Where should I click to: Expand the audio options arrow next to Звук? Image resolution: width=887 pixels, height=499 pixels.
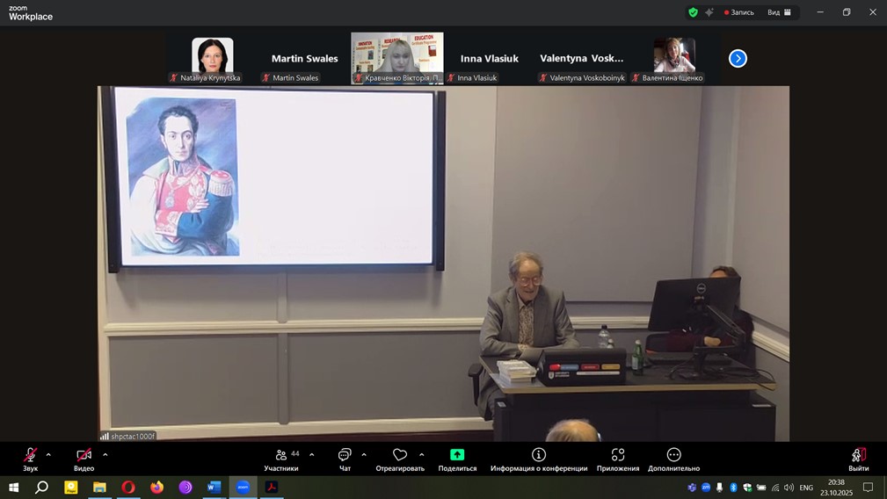[48, 455]
